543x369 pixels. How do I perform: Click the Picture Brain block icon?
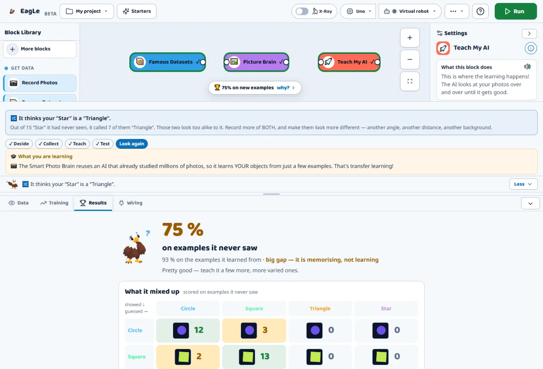click(x=234, y=62)
